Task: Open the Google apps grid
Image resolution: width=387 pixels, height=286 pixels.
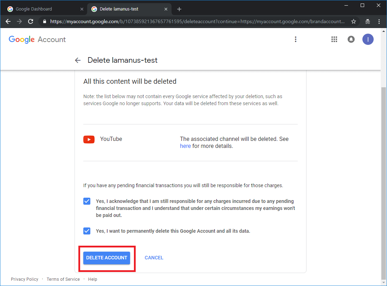Action: click(x=334, y=39)
